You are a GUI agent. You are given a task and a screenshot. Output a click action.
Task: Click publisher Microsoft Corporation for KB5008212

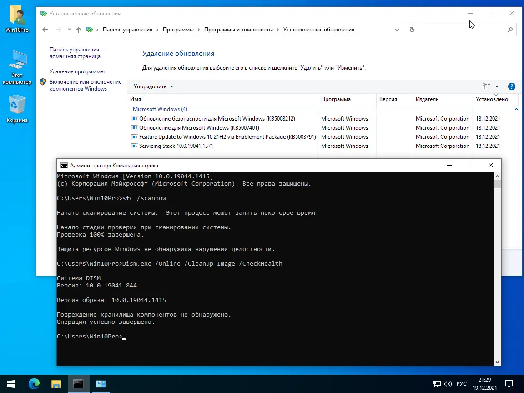tap(443, 119)
